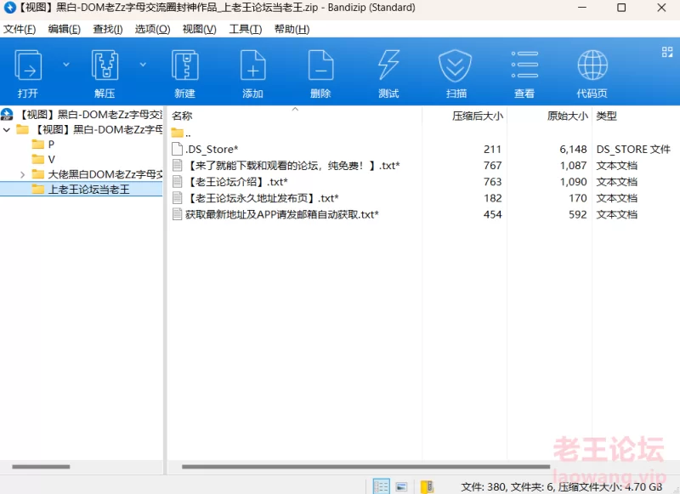Open the 帮助(H) menu

(x=292, y=29)
